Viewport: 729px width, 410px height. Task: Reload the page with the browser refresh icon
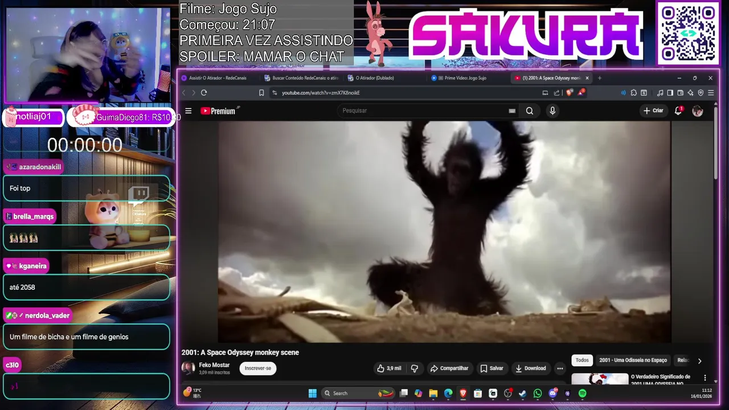point(204,93)
